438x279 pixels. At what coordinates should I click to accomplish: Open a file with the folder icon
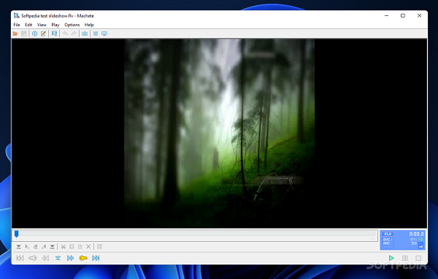15,34
